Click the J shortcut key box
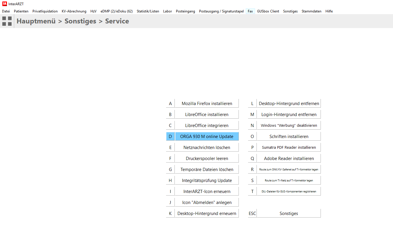 tap(170, 202)
